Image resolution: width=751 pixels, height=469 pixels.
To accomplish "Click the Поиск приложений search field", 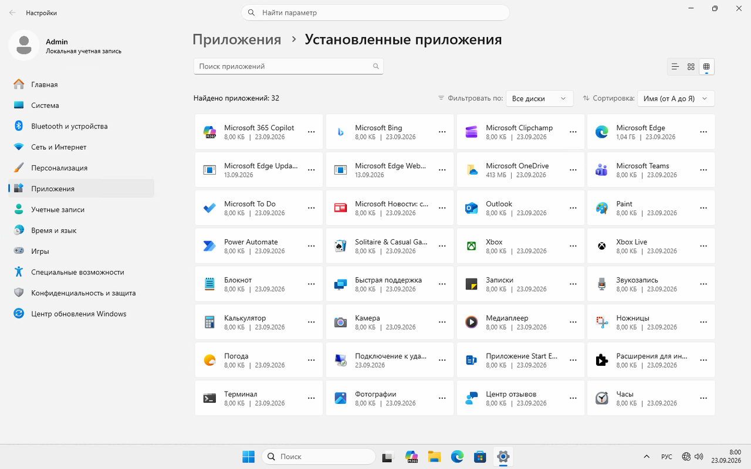I will click(x=289, y=66).
